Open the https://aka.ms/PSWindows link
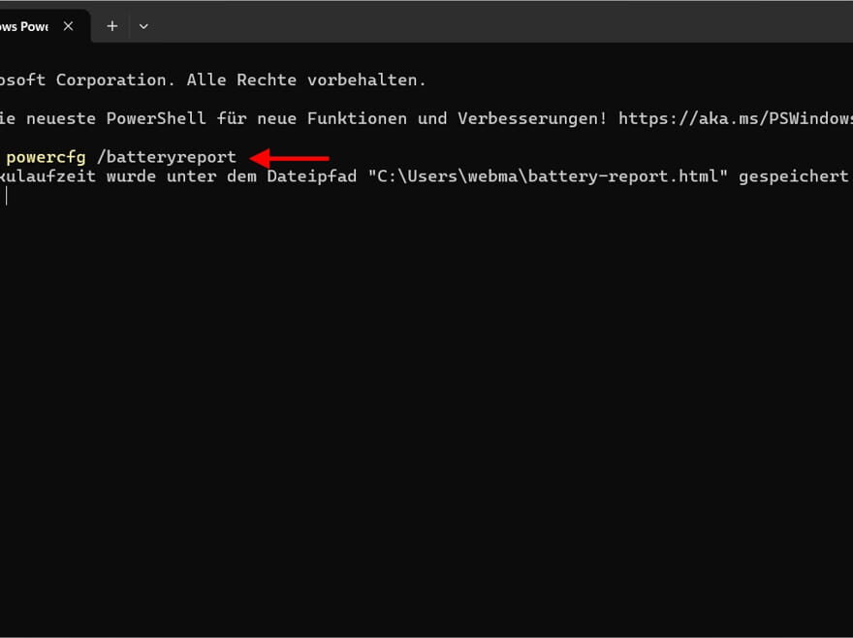The image size is (853, 638). click(x=737, y=117)
